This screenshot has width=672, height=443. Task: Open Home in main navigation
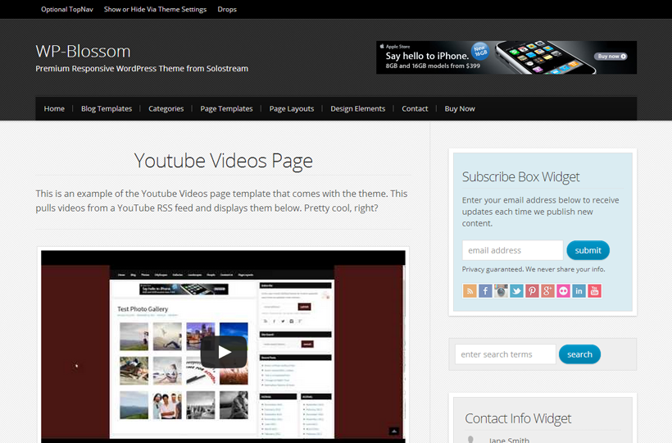(54, 108)
